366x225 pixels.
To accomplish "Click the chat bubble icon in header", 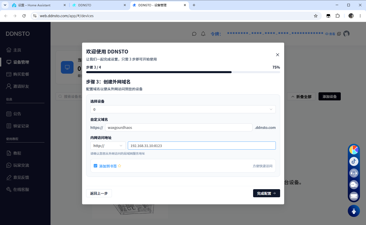I will (x=194, y=34).
